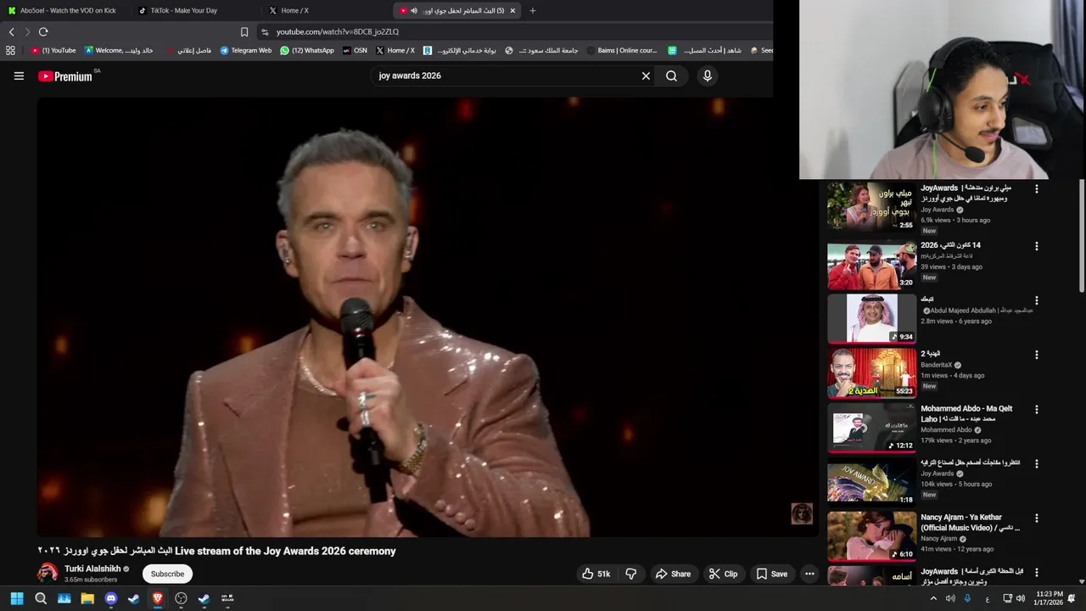Bookmark this page with the bookmark icon
This screenshot has width=1086, height=611.
pos(244,31)
